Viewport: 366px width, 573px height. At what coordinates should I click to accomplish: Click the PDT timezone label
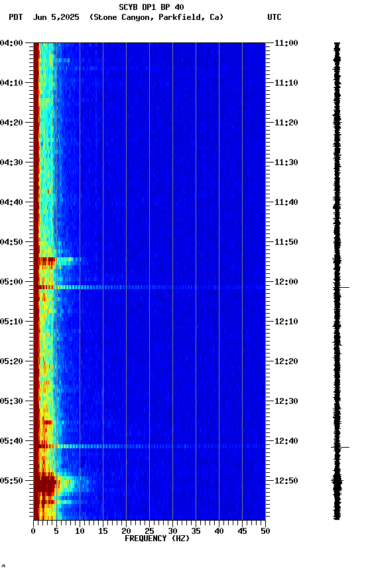click(16, 17)
